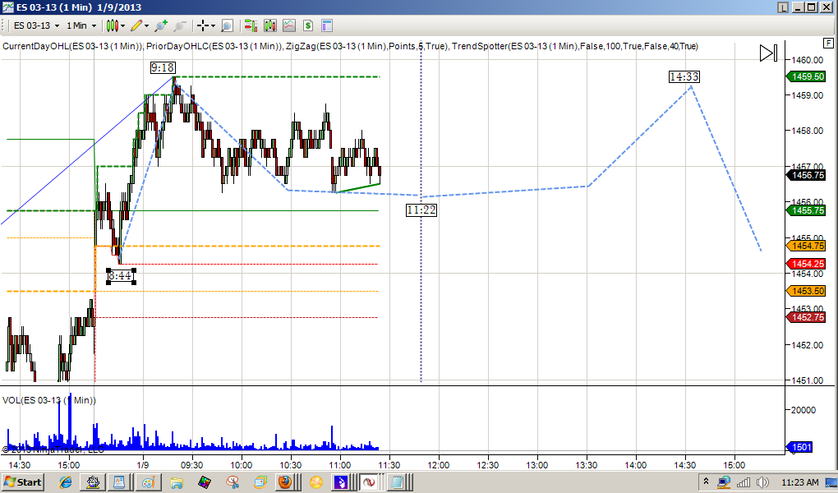Screen dimensions: 838x493
Task: Click the 1460.00 price axis label
Action: click(x=807, y=60)
